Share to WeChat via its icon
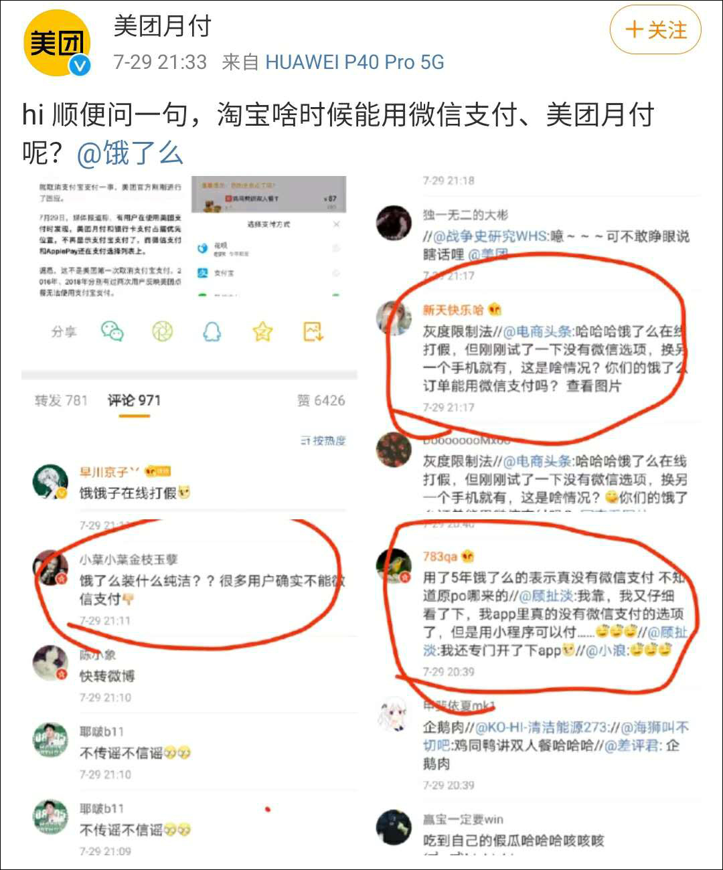The image size is (723, 870). pyautogui.click(x=112, y=331)
